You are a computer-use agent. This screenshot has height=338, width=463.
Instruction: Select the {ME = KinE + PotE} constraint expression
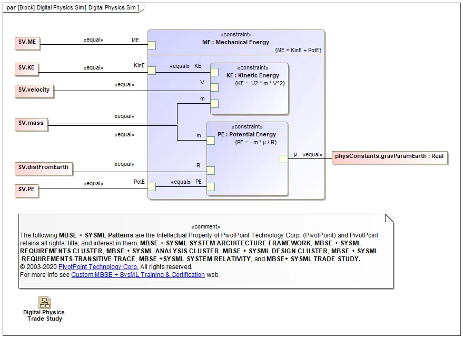[x=298, y=50]
